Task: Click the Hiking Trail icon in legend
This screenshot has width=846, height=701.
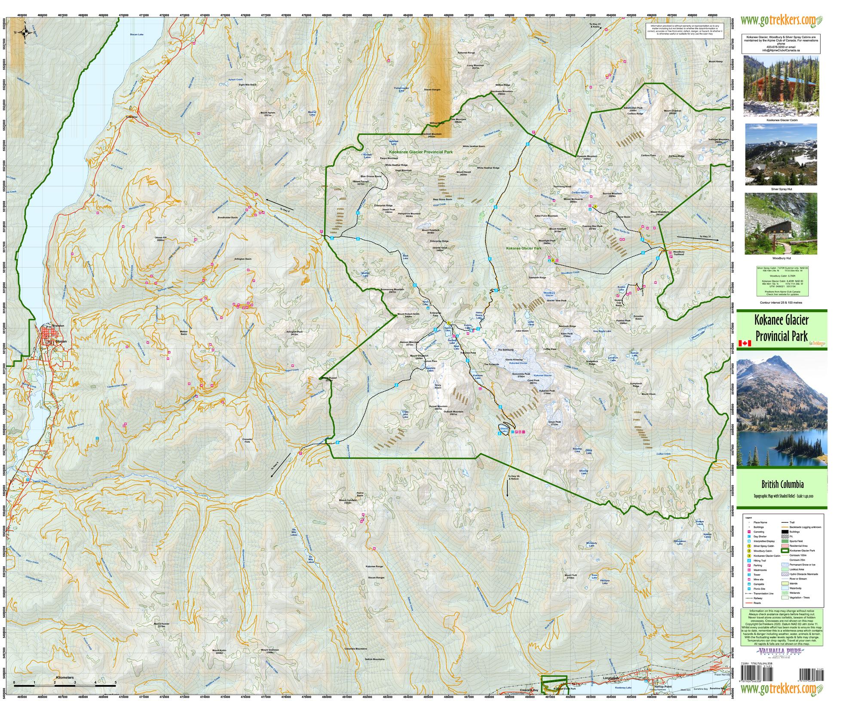Action: (749, 561)
